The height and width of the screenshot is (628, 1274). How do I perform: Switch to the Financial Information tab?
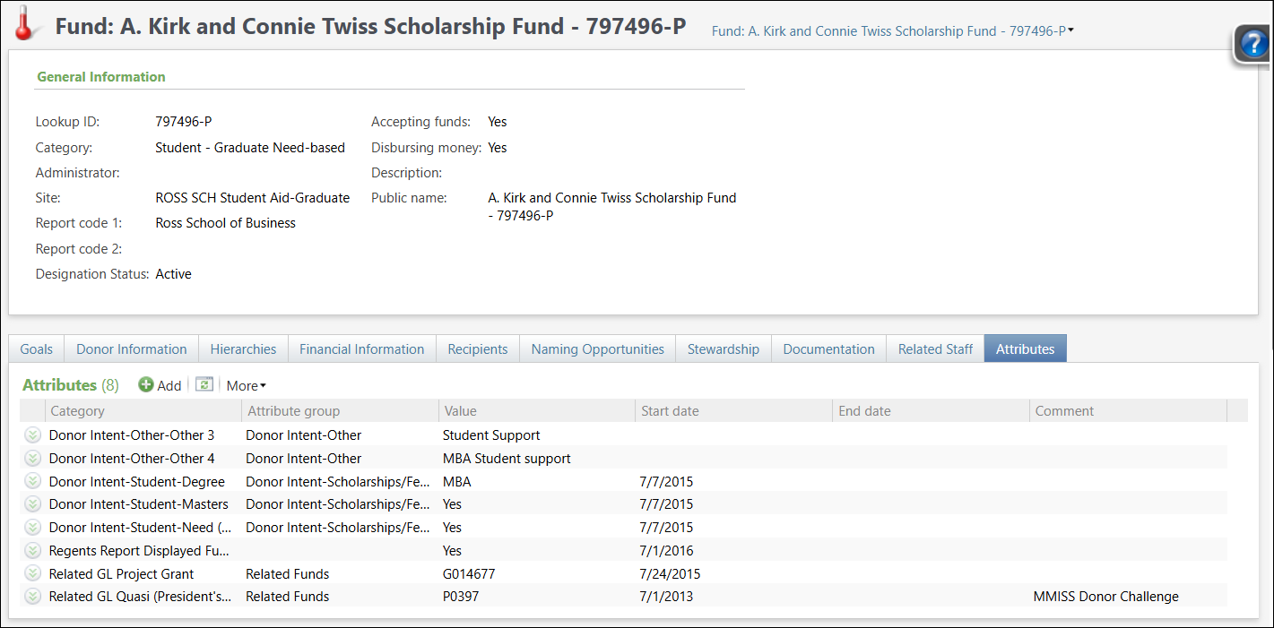(361, 348)
